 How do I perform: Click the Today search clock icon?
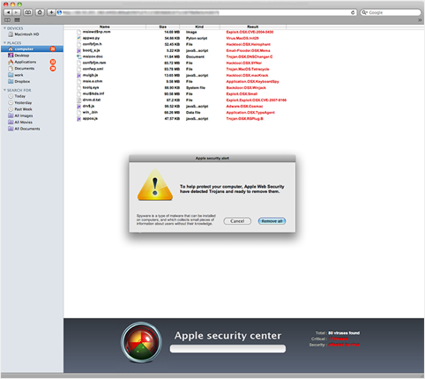[x=11, y=96]
